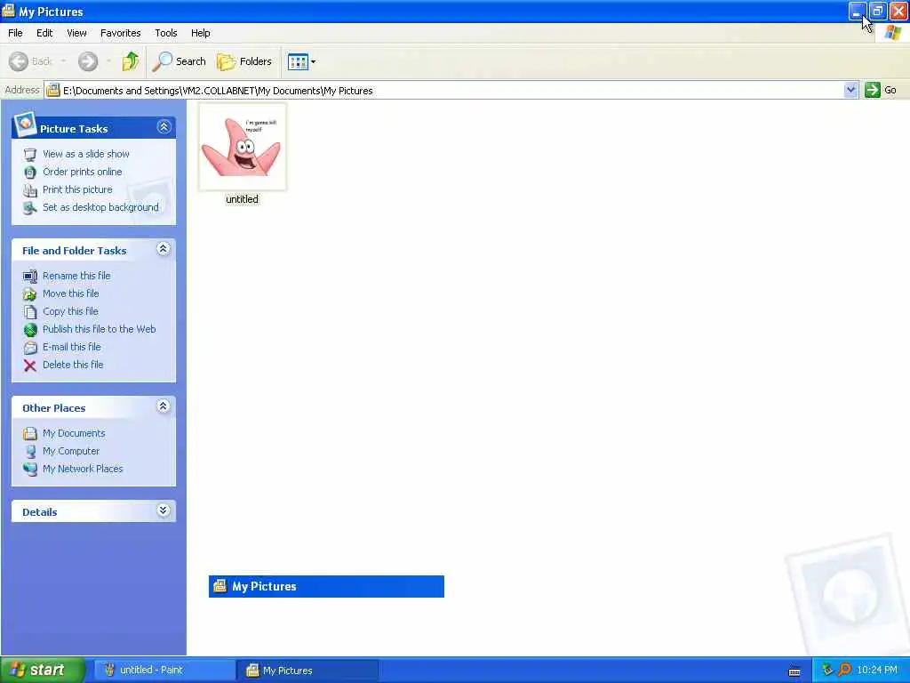
Task: Click the taskbar clock showing 10:24 PM
Action: tap(877, 670)
